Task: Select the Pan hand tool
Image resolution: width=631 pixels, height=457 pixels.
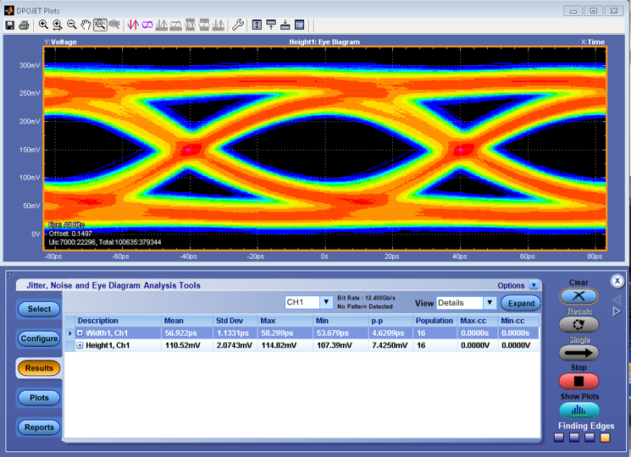Action: [86, 25]
